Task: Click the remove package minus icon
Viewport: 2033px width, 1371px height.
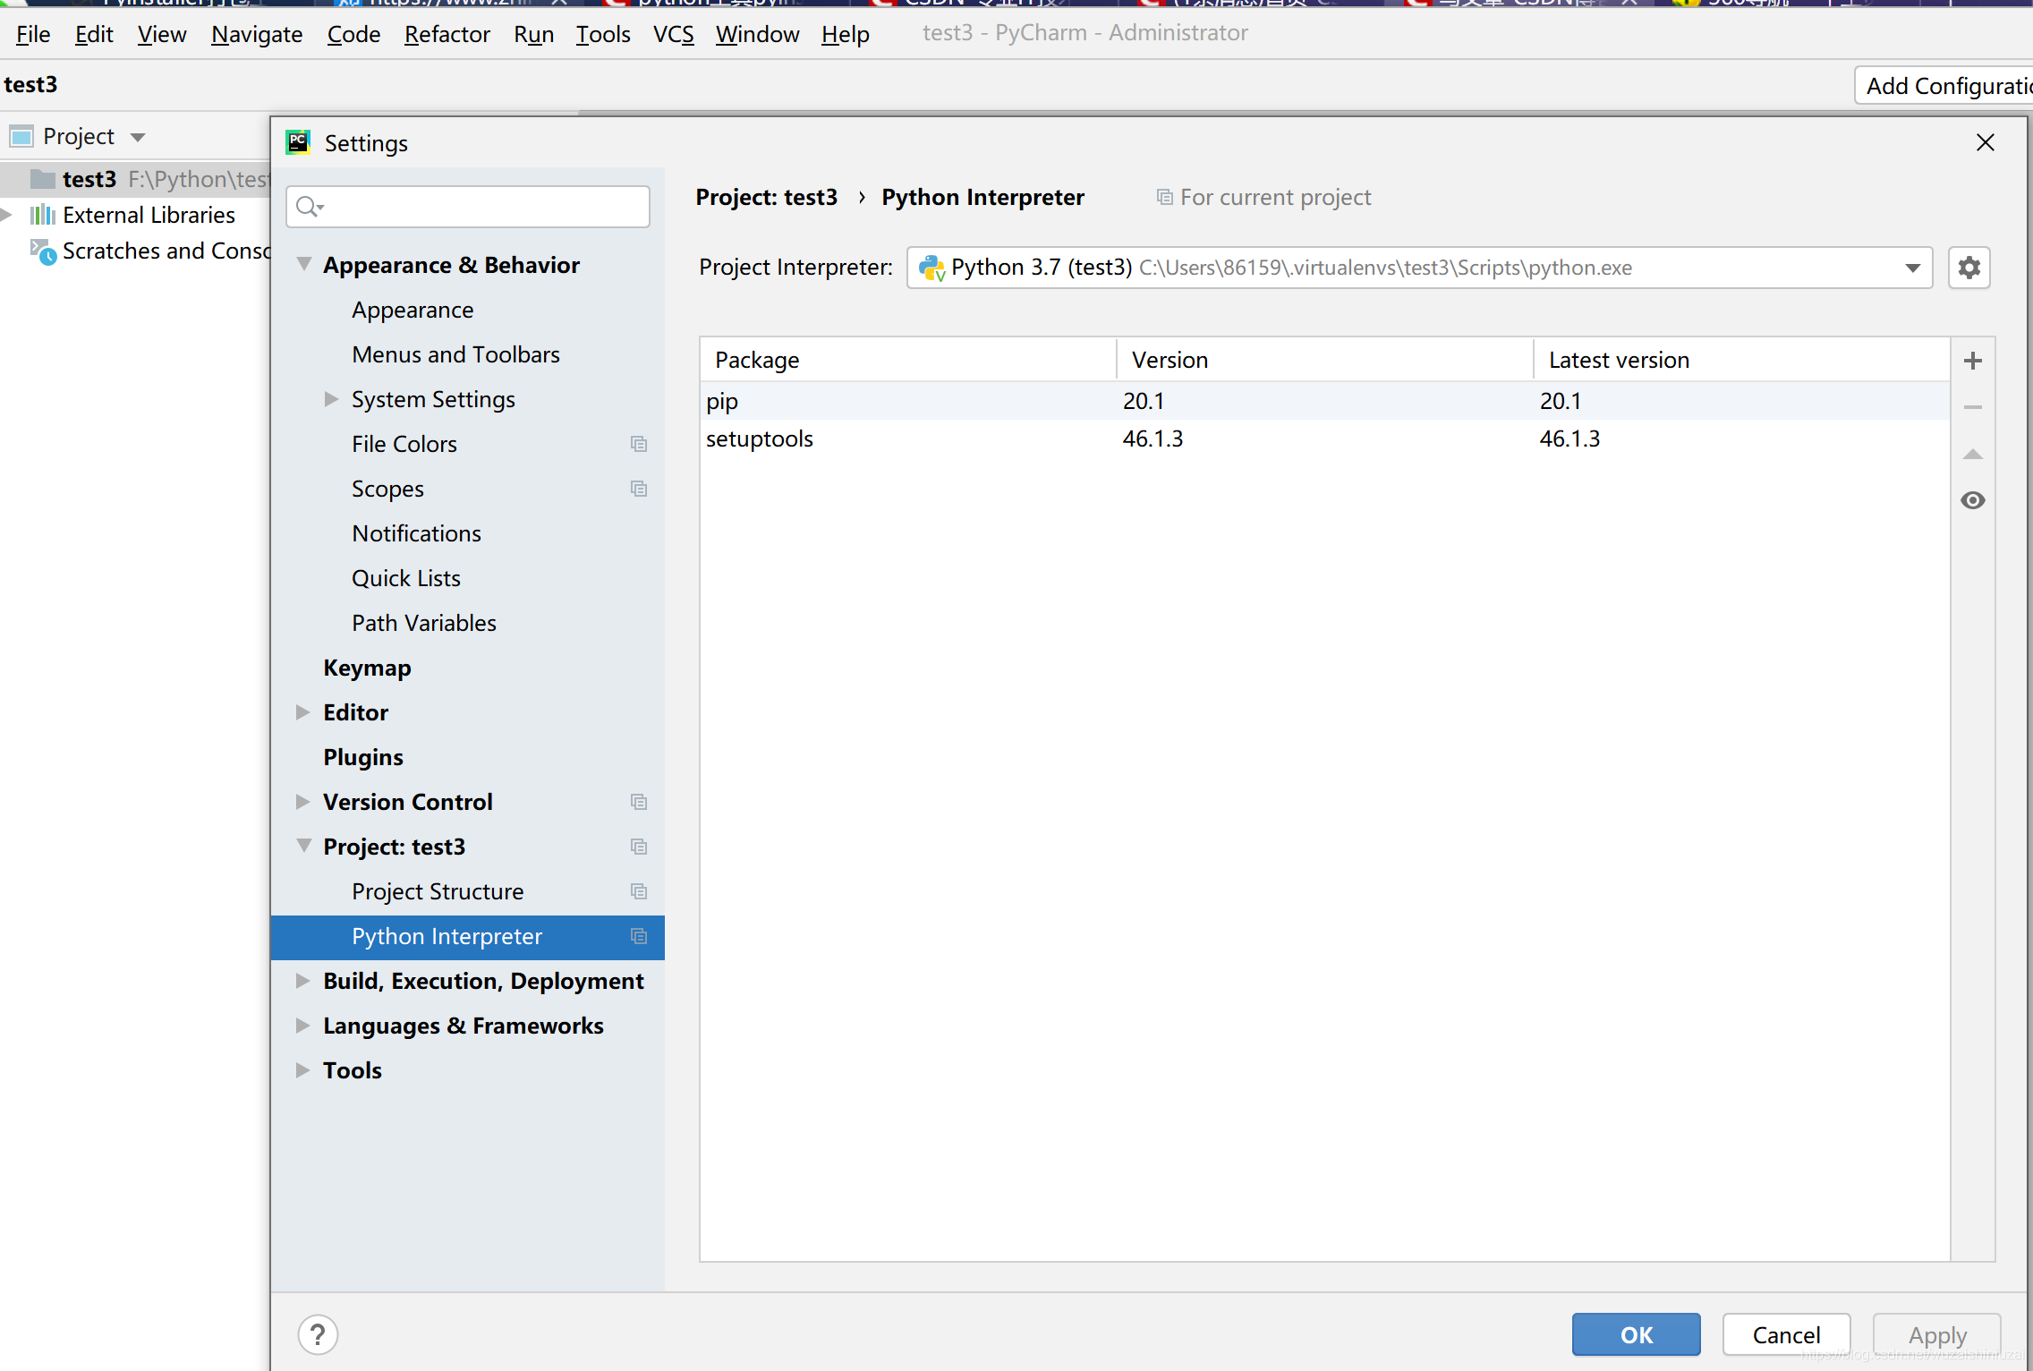Action: pos(1975,405)
